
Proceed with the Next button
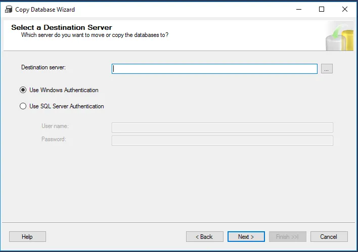point(246,237)
